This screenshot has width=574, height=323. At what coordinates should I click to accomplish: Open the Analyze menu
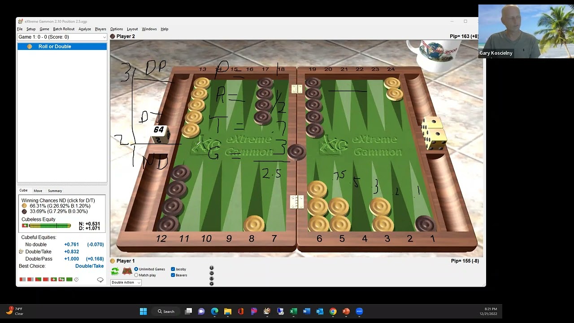click(x=85, y=29)
